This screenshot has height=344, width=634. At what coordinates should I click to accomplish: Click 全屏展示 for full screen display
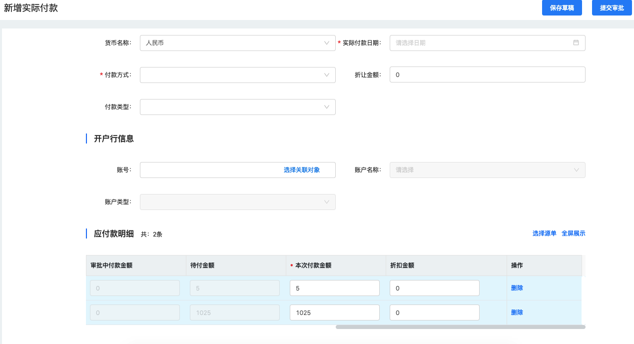point(574,233)
